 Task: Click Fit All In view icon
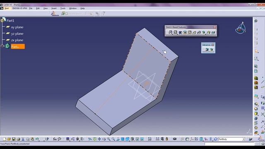[95, 139]
